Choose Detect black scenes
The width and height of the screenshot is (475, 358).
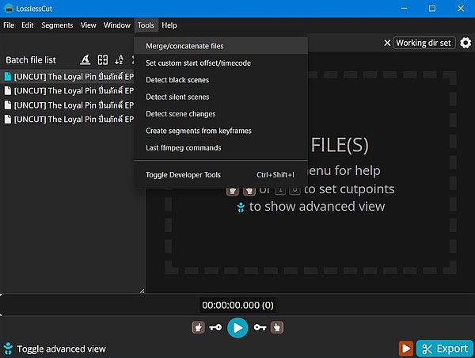(221, 80)
